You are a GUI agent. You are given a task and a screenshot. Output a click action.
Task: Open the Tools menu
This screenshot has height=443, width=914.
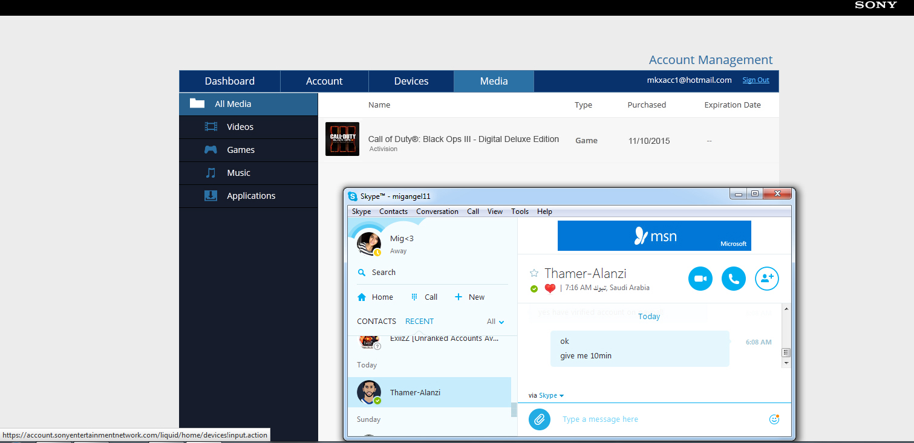pyautogui.click(x=520, y=212)
